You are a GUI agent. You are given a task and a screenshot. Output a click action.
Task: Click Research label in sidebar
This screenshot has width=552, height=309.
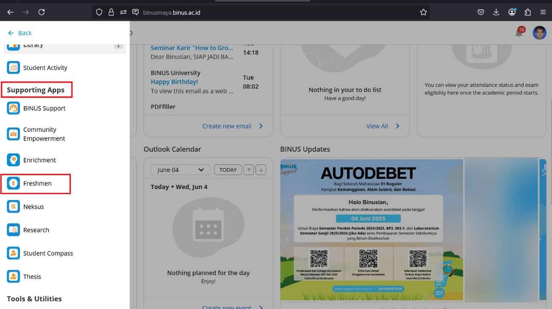(36, 230)
